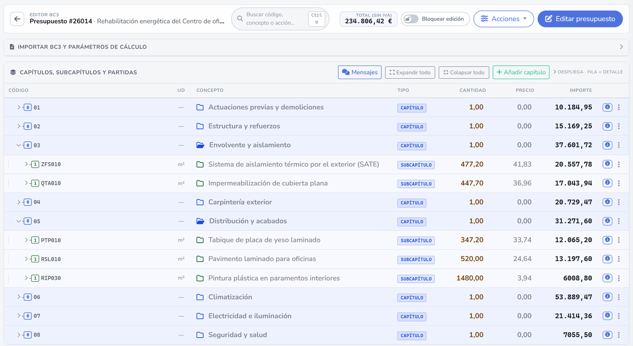Go back using the arrow button
Image resolution: width=633 pixels, height=346 pixels.
tap(17, 19)
